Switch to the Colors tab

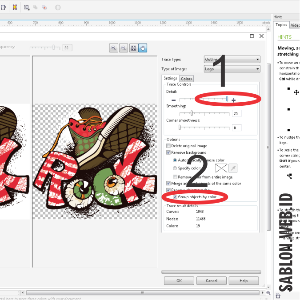(x=186, y=79)
